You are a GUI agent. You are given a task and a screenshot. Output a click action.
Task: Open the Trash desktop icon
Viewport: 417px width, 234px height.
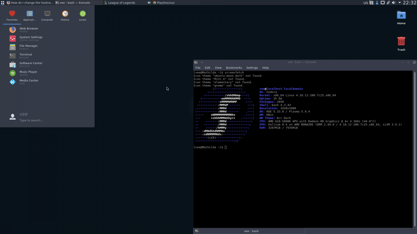click(401, 44)
